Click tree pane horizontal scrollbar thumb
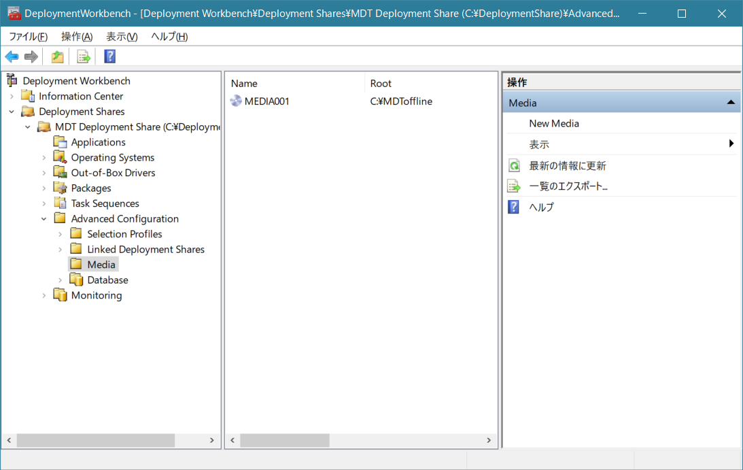The width and height of the screenshot is (743, 470). tap(96, 440)
